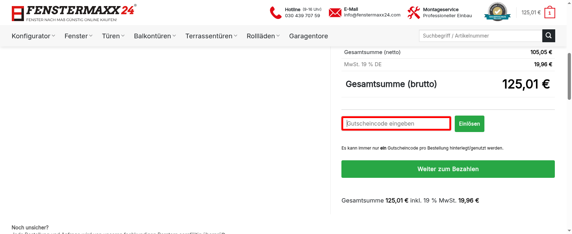
Task: Click the 125,01 € cart total in header
Action: (x=531, y=13)
